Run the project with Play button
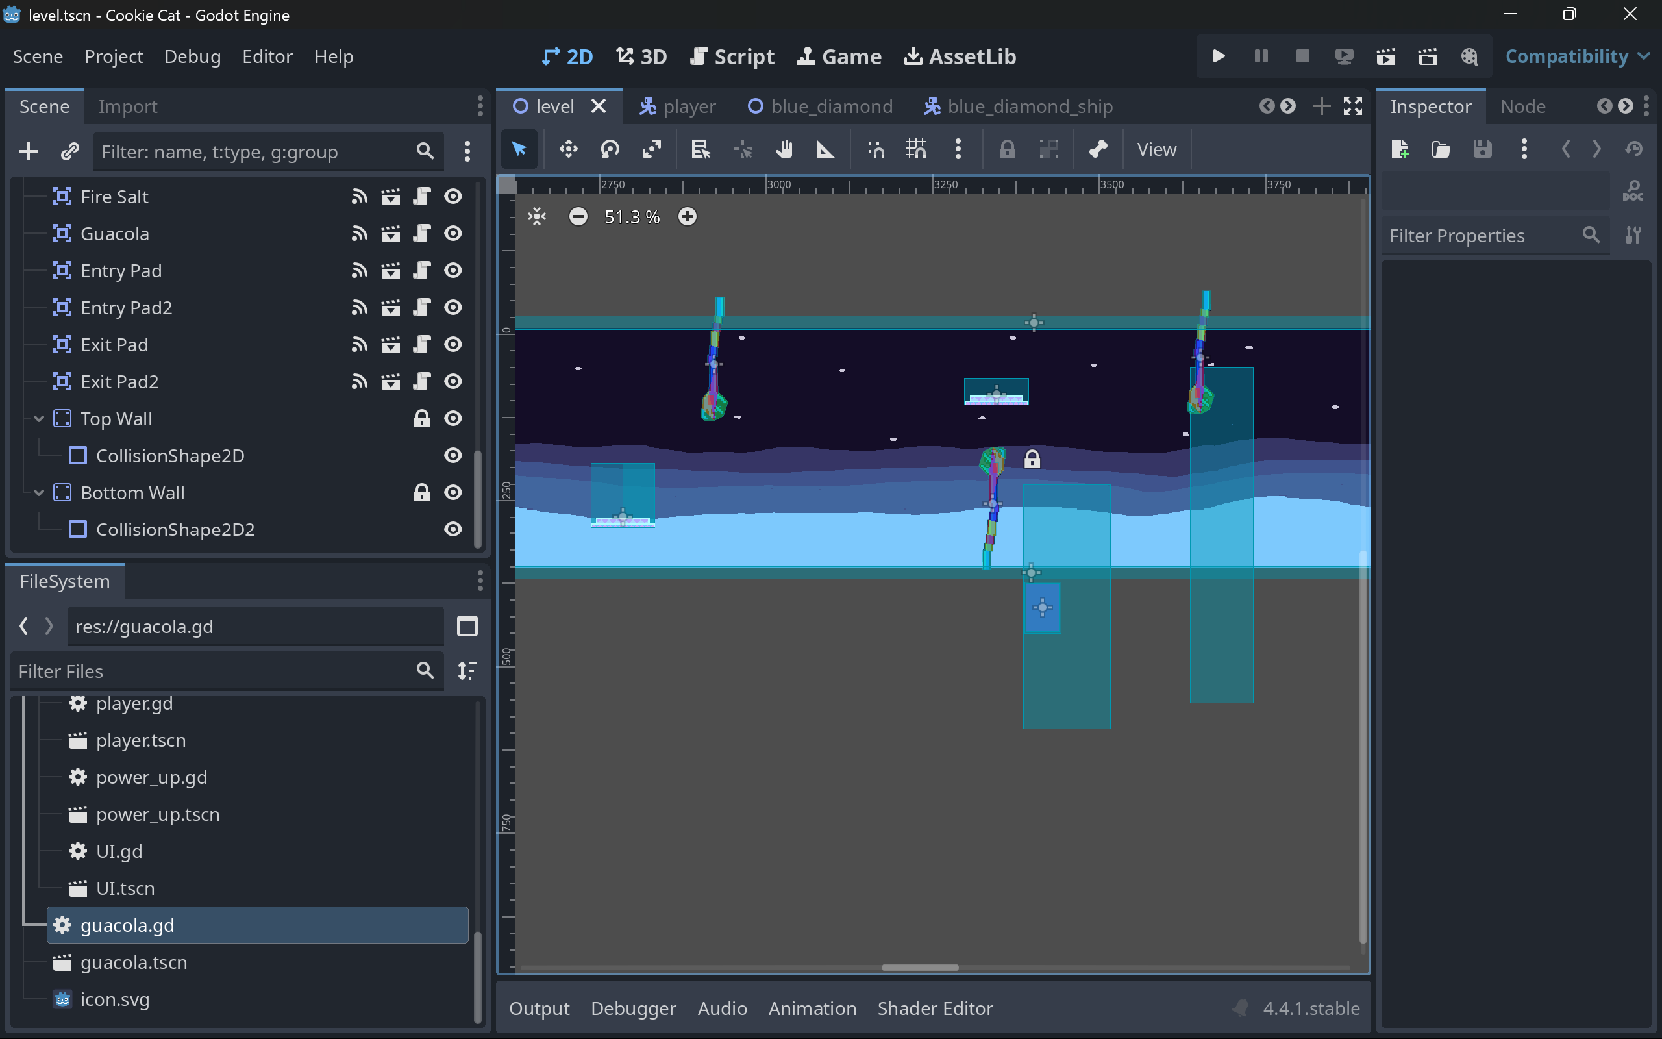This screenshot has height=1039, width=1662. click(1219, 56)
